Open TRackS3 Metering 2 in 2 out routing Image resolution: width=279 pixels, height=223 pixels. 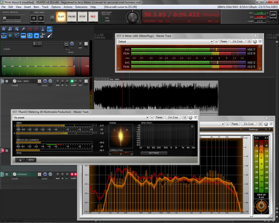point(173,118)
